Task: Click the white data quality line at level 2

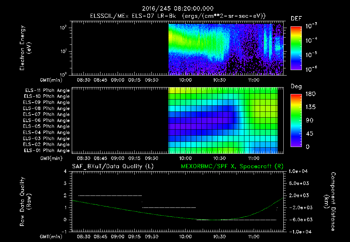Action: click(110, 196)
